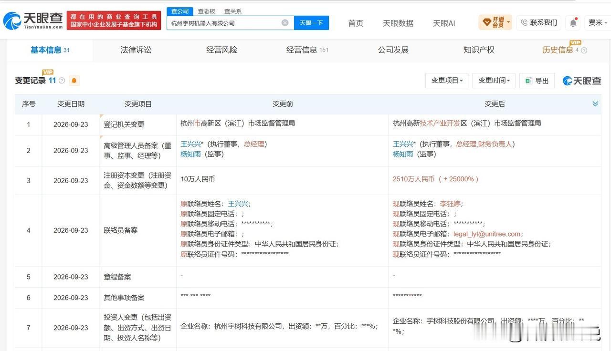Screen dimensions: 611x351
Task: Open 历史信息 tab
Action: pos(558,50)
